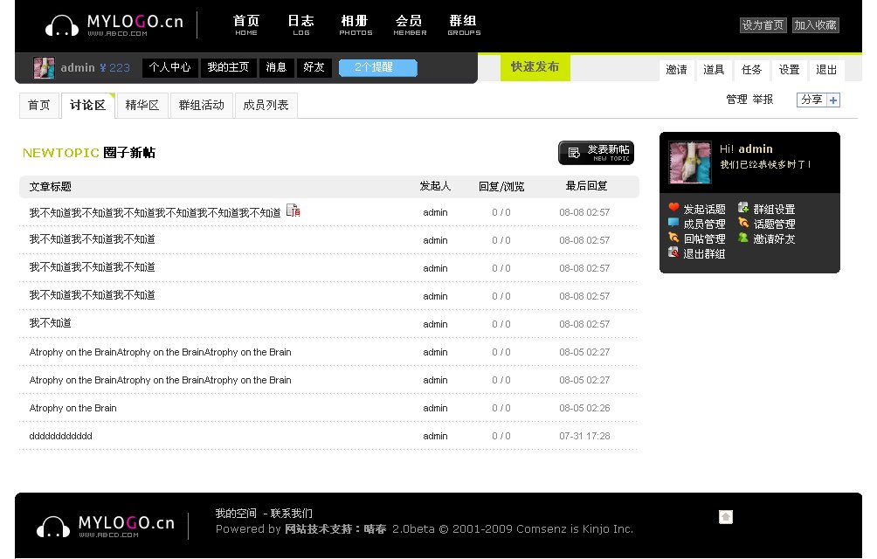877x559 pixels.
Task: Open the 道具 tab
Action: (x=714, y=70)
